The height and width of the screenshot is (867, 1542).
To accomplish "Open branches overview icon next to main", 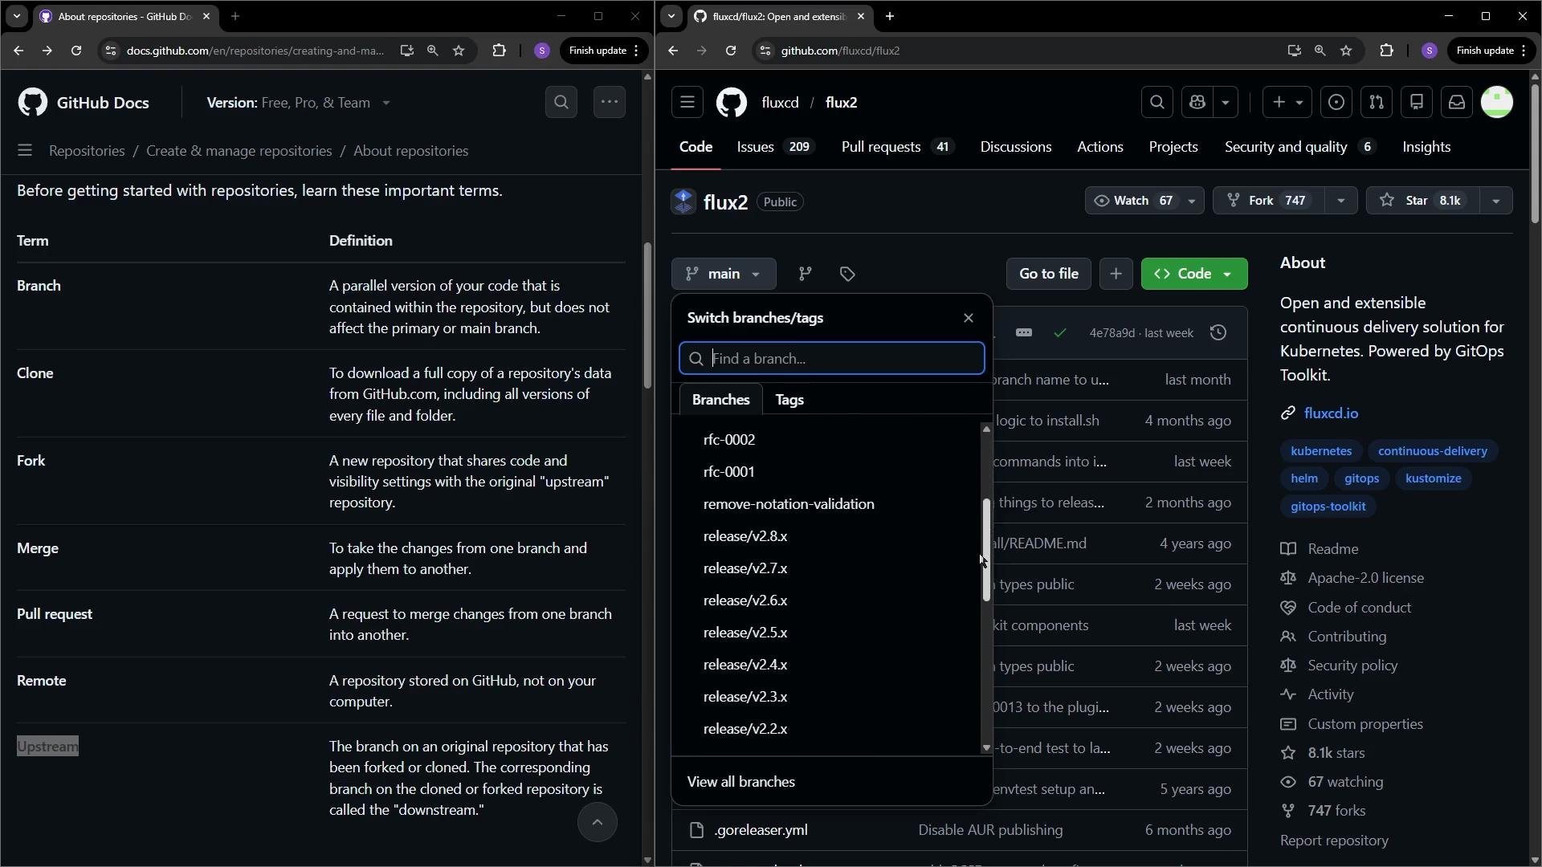I will coord(805,274).
